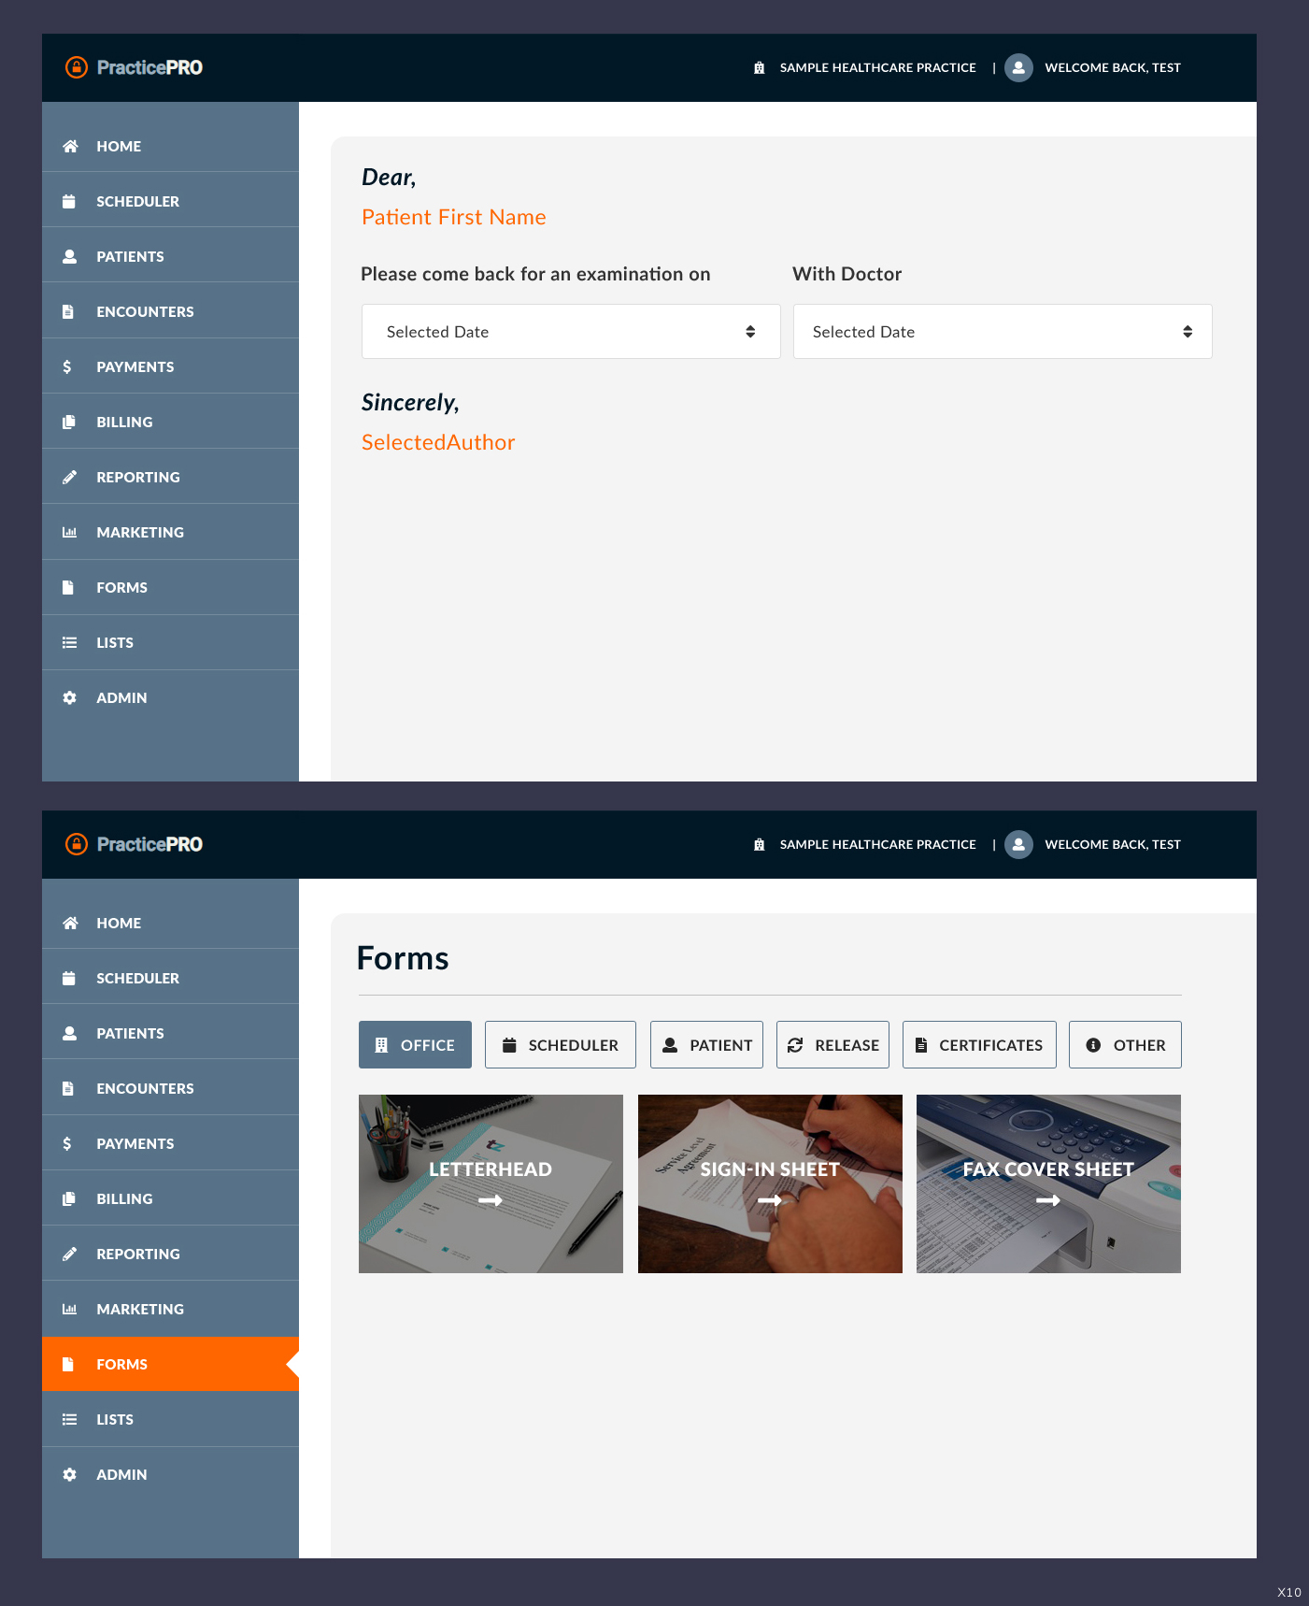Select the Patients person icon on the letter screen
Image resolution: width=1309 pixels, height=1606 pixels.
click(x=69, y=256)
